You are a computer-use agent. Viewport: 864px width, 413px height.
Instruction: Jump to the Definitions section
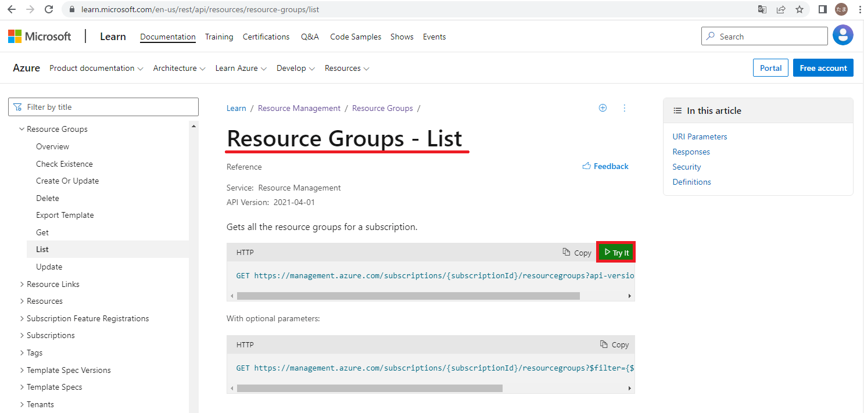(691, 182)
